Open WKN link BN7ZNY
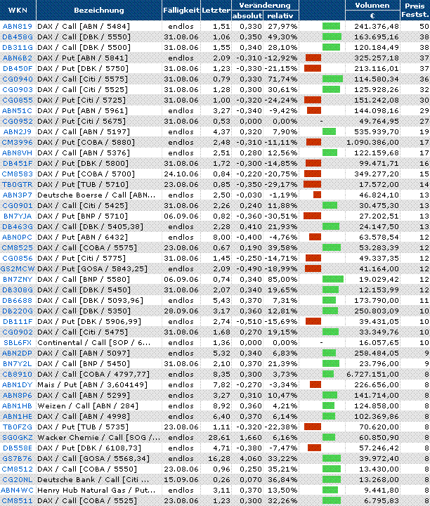The height and width of the screenshot is (506, 430). pos(18,279)
